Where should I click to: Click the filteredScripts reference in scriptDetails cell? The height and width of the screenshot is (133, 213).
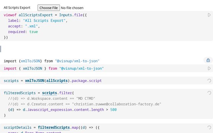click(54, 127)
